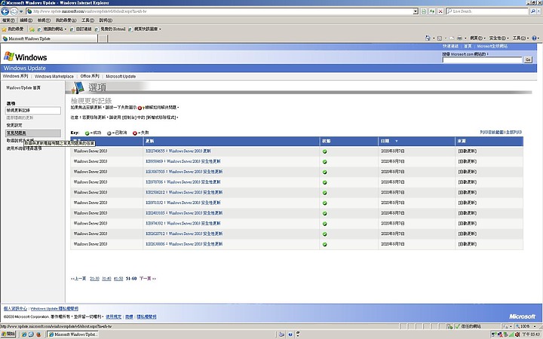Select 變更設定 in the sidebar
The width and height of the screenshot is (543, 339).
tap(14, 125)
